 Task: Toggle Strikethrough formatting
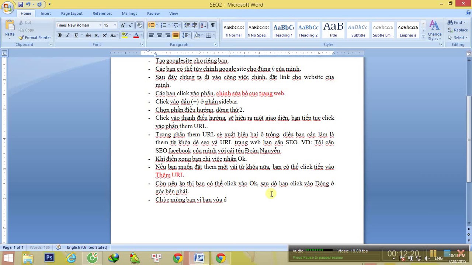point(88,35)
